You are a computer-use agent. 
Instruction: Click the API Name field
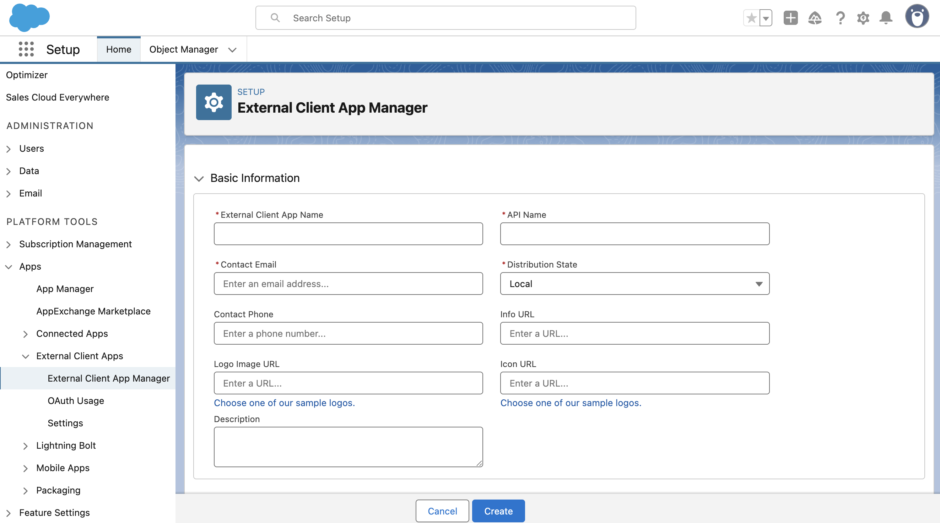coord(634,233)
